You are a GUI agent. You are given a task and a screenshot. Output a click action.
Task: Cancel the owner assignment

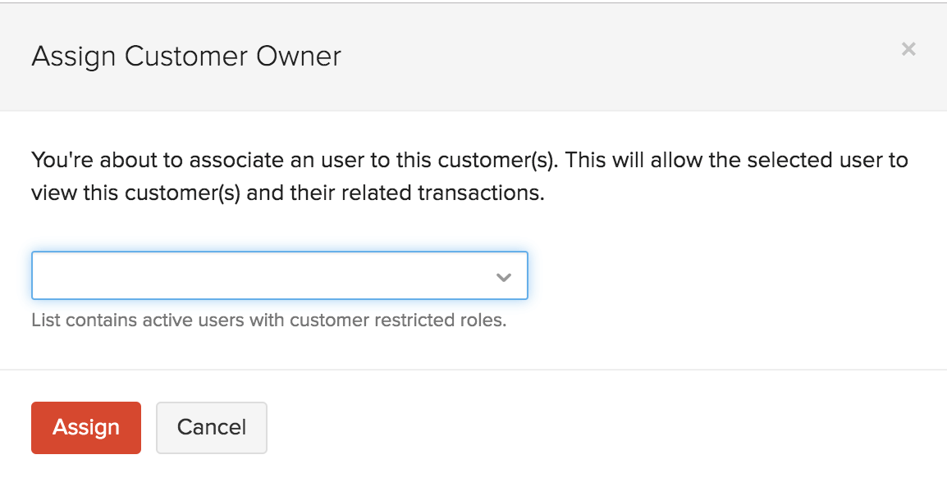coord(211,427)
